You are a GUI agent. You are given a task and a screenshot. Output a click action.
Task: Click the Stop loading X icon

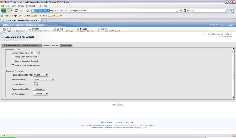click(22, 11)
